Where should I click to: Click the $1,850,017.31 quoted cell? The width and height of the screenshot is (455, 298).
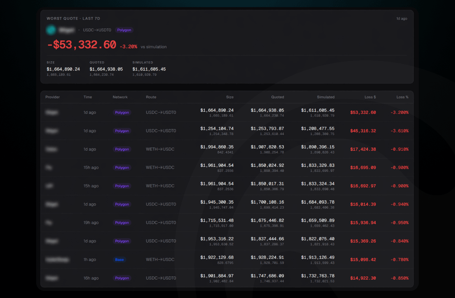(267, 184)
